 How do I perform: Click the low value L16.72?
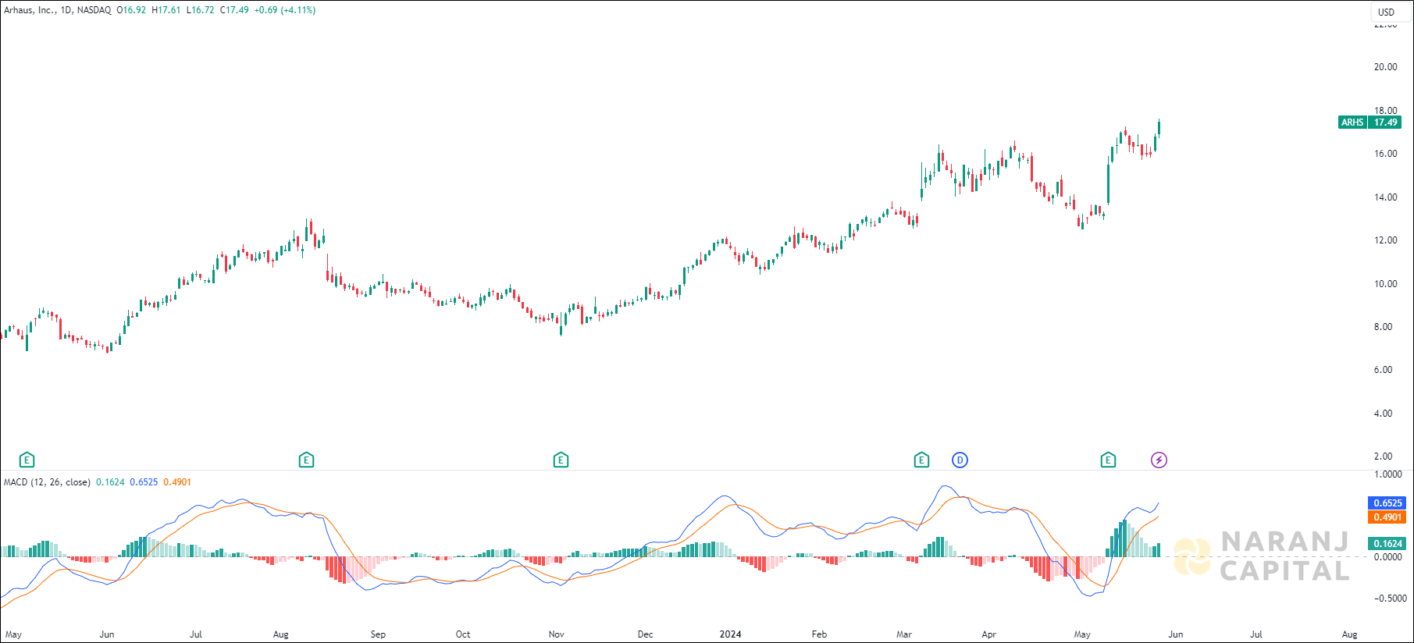tap(200, 10)
